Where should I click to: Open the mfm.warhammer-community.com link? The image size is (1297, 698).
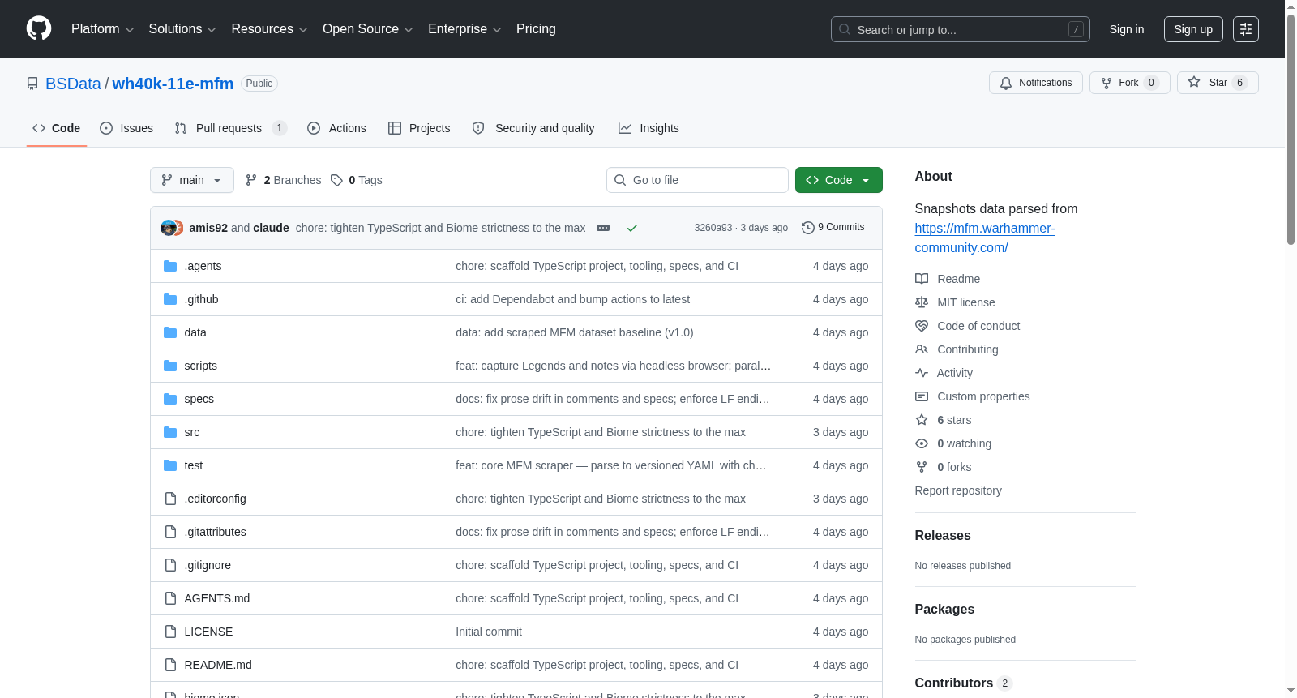coord(985,238)
